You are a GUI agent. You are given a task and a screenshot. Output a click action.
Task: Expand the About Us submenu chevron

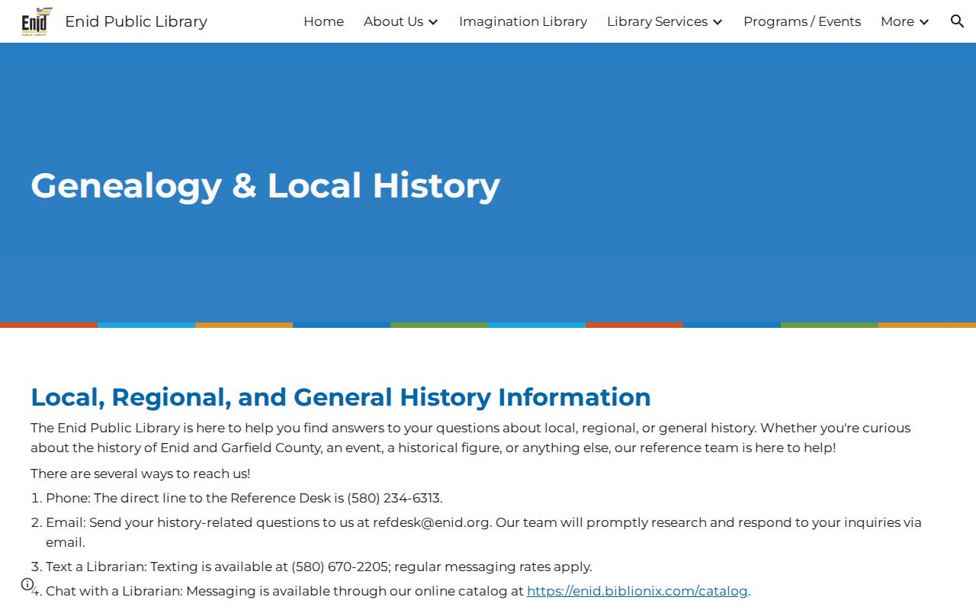433,22
